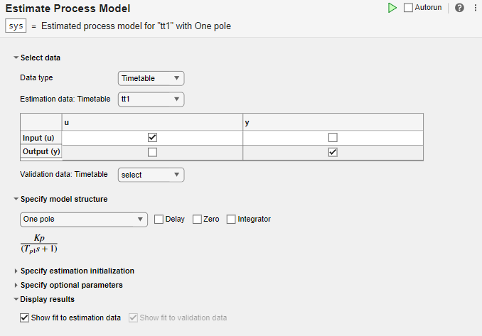
Task: Open the Data type Timetable dropdown
Action: click(x=151, y=78)
